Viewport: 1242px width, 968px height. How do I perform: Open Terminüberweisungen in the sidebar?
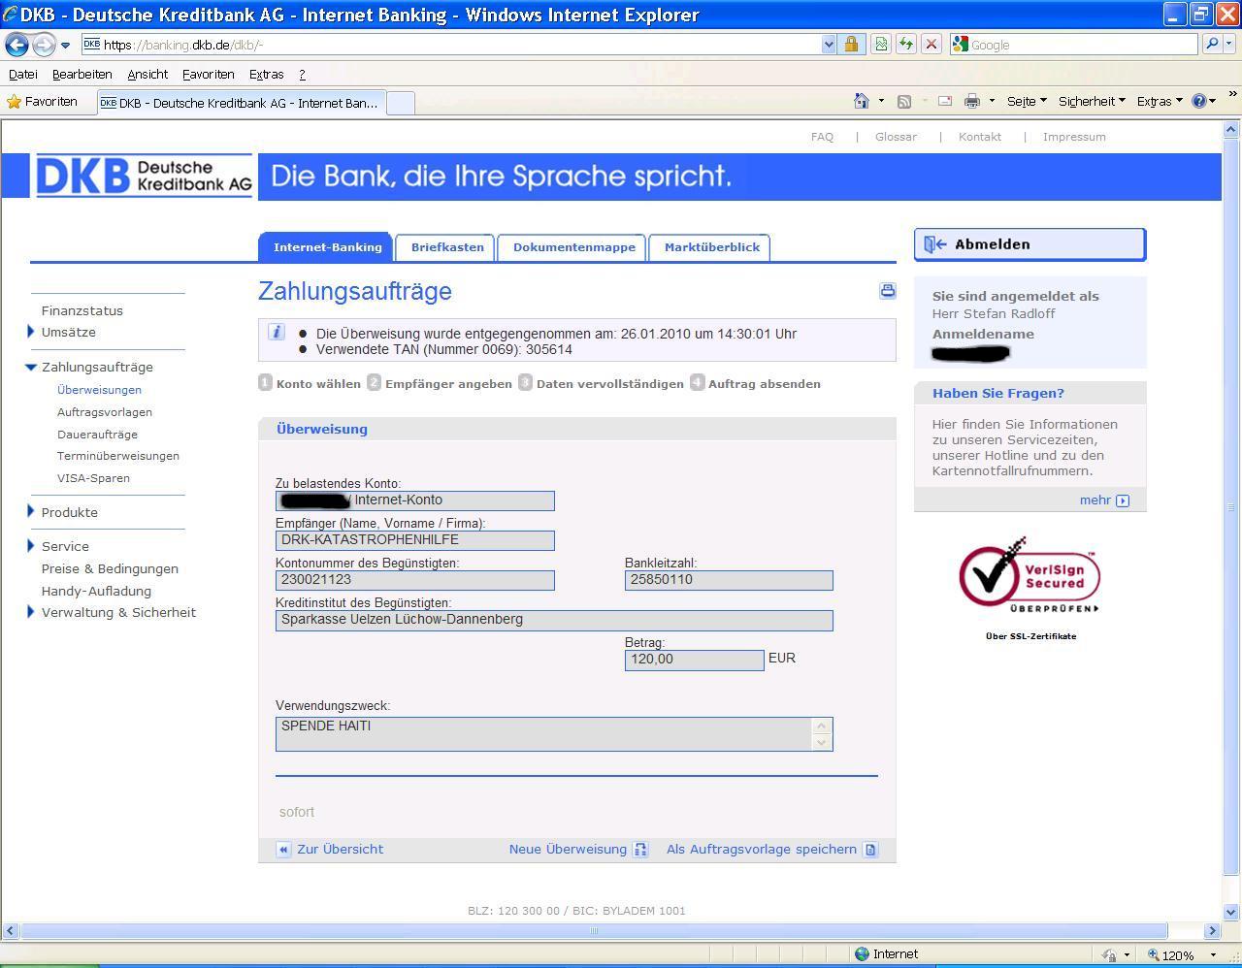[x=118, y=456]
